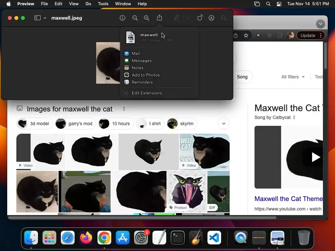335x251 pixels.
Task: Choose Add to Photos in share menu
Action: point(159,75)
